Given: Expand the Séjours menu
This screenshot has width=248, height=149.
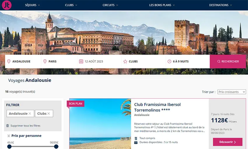Looking at the screenshot, I should pyautogui.click(x=32, y=5).
